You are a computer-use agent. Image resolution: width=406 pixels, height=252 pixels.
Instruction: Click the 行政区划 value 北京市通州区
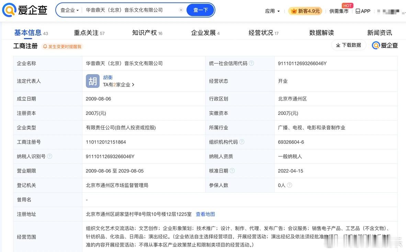292,99
